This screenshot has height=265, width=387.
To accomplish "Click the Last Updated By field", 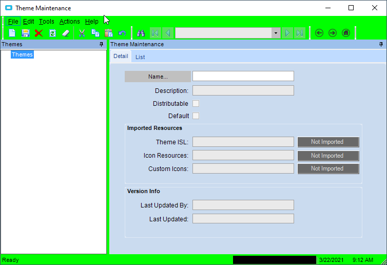I will click(243, 205).
